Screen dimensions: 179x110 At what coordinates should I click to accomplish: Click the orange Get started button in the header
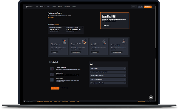point(148,7)
